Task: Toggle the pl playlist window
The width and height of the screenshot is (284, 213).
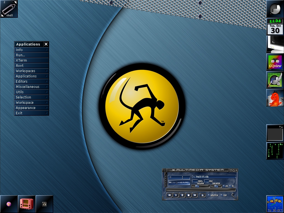Action: tap(232, 186)
